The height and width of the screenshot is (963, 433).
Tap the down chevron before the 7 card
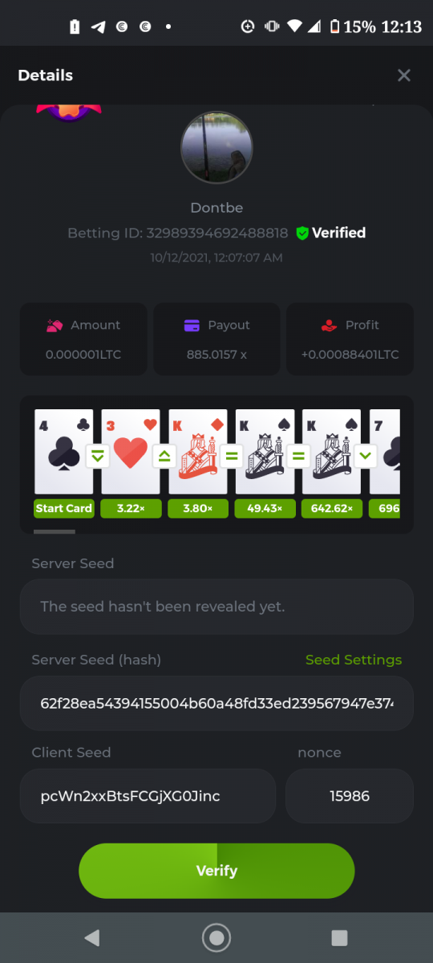coord(366,457)
